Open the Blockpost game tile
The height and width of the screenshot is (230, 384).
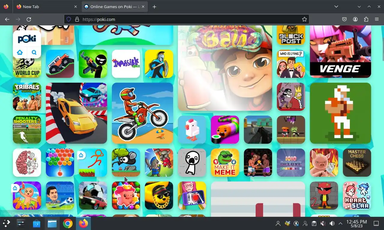[x=291, y=35]
